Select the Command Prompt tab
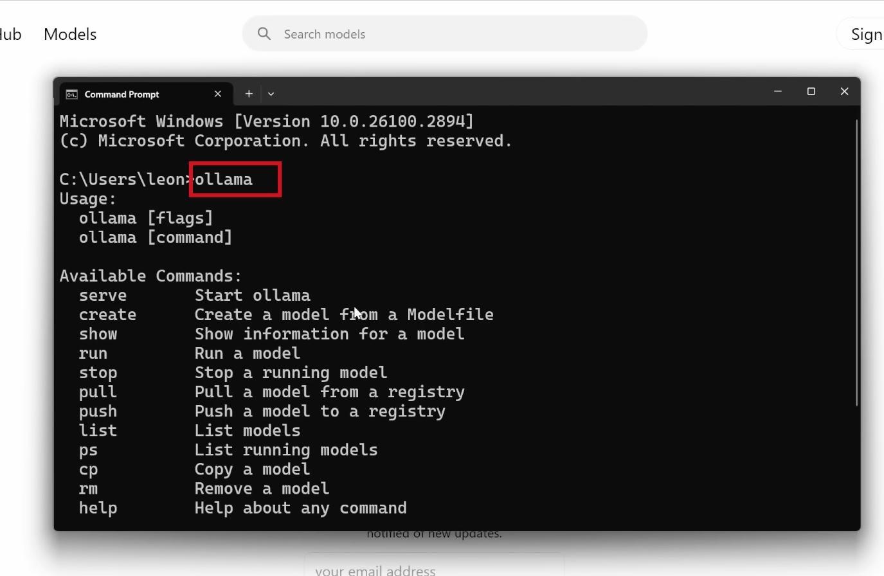The height and width of the screenshot is (576, 884). [145, 94]
